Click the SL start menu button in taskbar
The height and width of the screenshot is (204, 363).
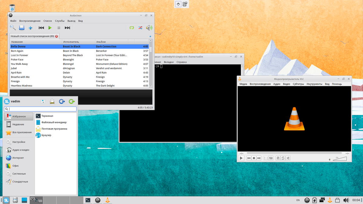tap(6, 200)
